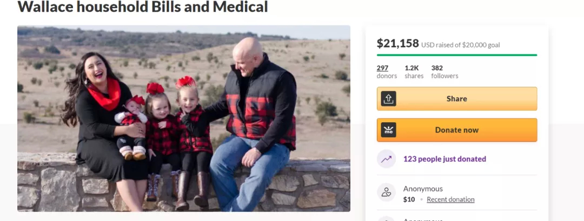The image size is (584, 221).
Task: Click the $10 donation amount
Action: point(409,199)
